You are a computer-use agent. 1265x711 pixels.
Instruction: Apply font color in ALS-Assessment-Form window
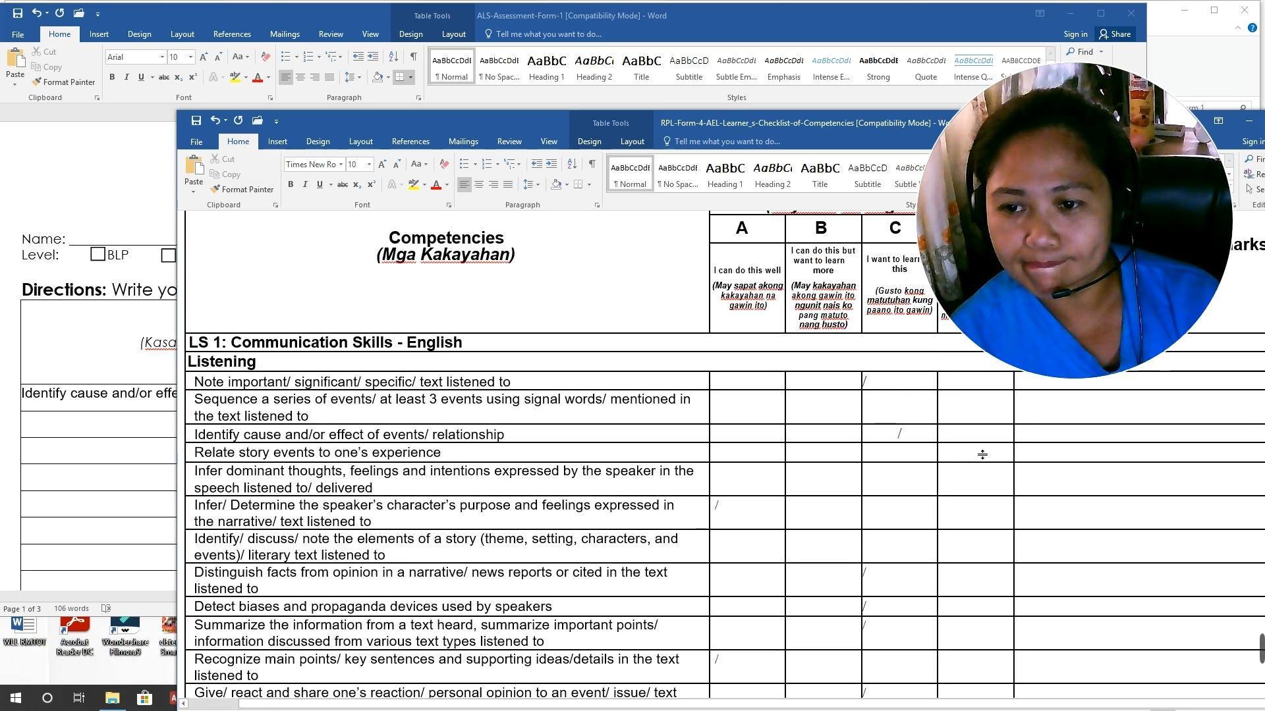coord(258,77)
